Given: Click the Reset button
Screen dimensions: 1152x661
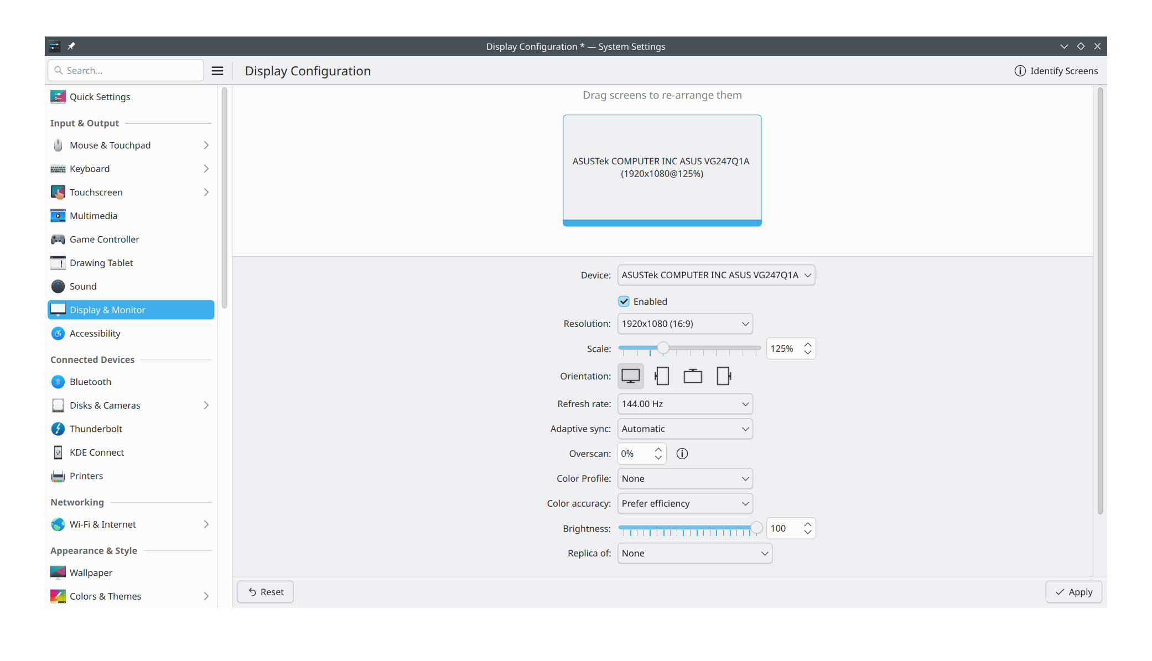Looking at the screenshot, I should coord(266,592).
